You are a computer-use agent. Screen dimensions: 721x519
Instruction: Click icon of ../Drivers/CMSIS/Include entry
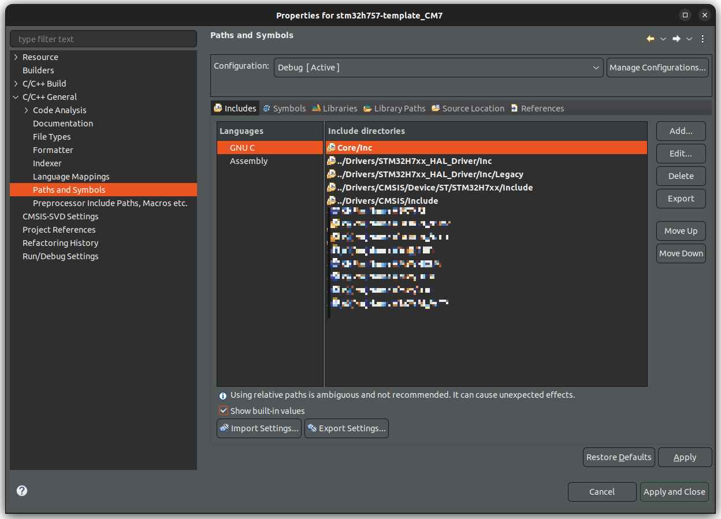(331, 201)
